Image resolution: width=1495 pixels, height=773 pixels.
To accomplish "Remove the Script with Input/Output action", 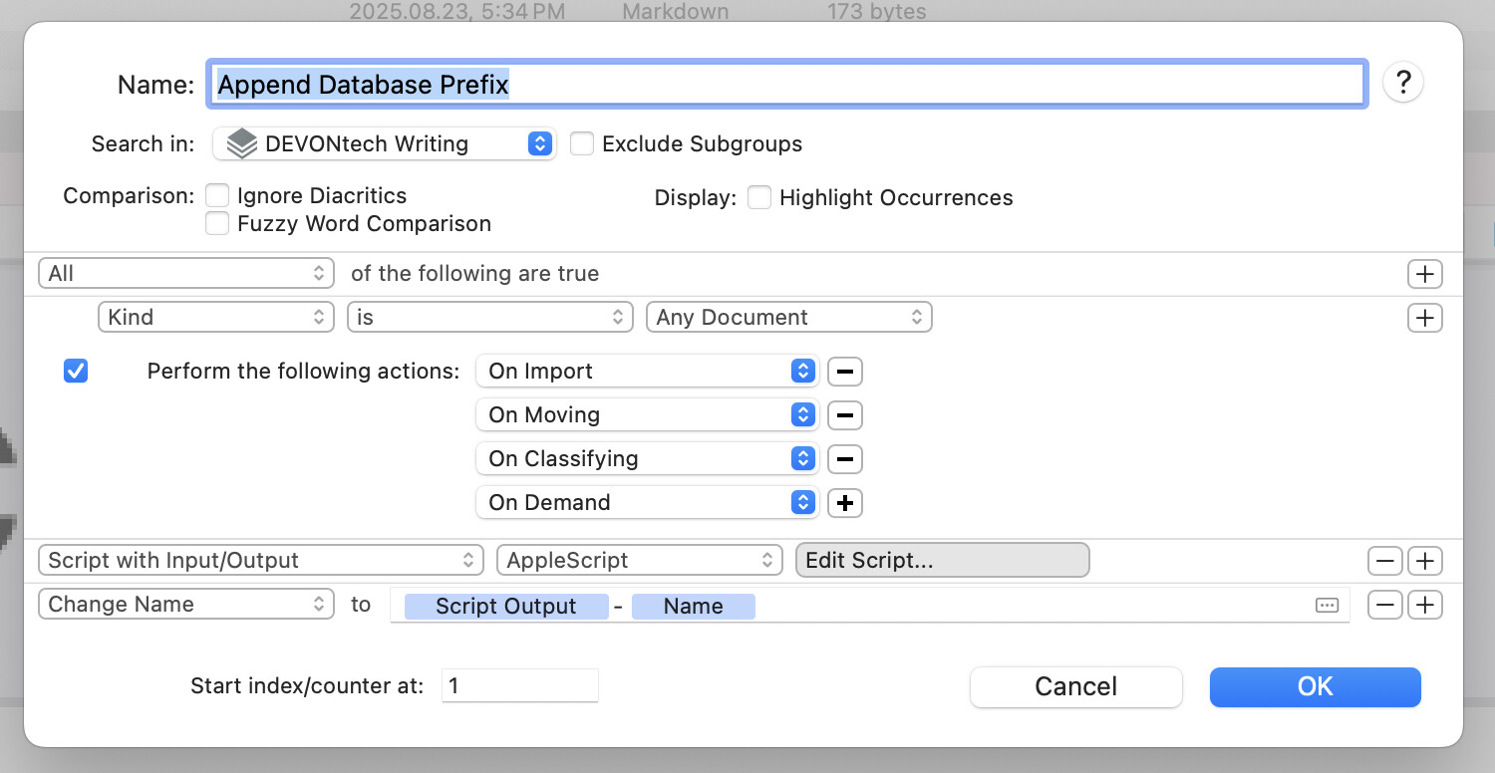I will click(x=1385, y=561).
